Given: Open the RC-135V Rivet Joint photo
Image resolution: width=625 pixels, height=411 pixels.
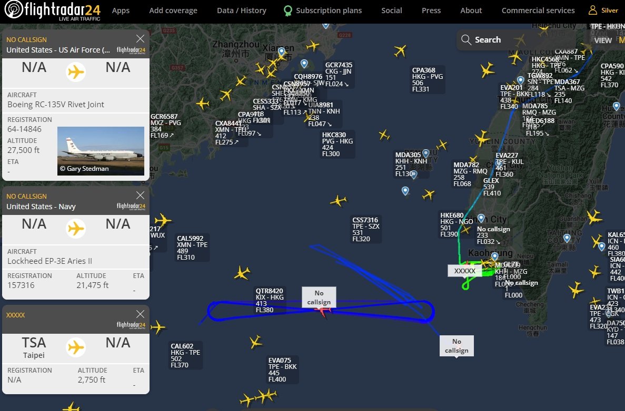Looking at the screenshot, I should 101,151.
